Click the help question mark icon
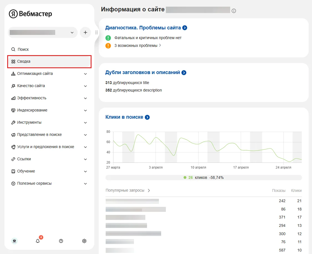 tap(61, 241)
